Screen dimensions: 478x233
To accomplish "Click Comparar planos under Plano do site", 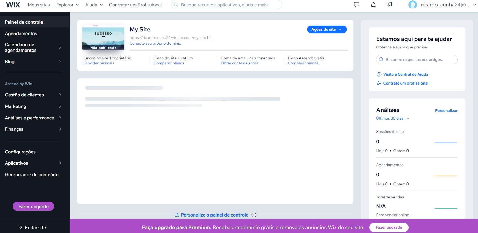I will [169, 63].
